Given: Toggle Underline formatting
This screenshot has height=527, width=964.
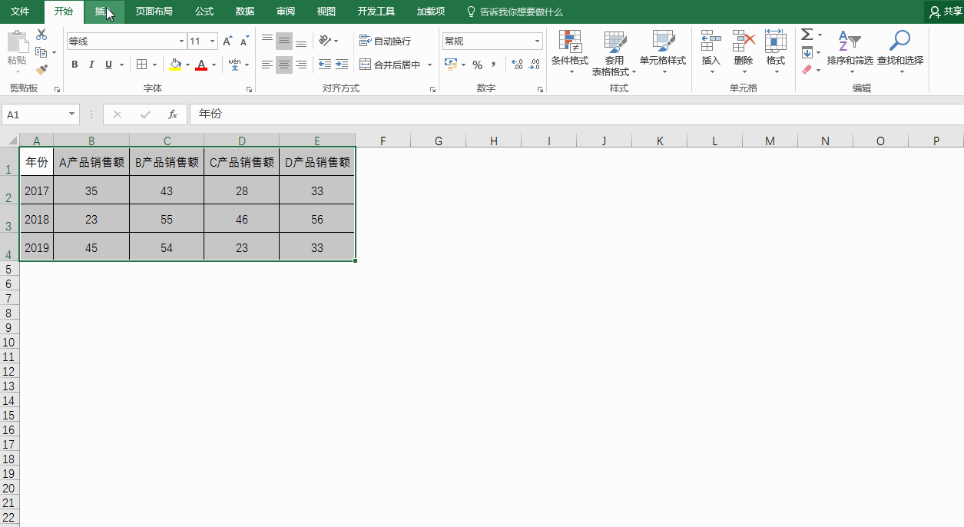Looking at the screenshot, I should 108,65.
